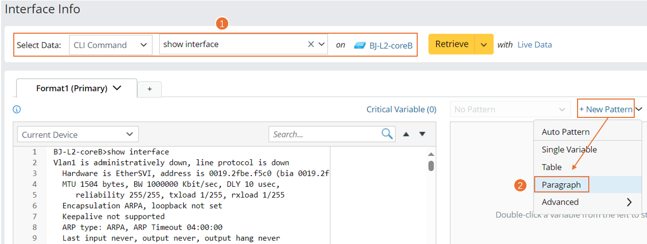Open the Current Device dropdown
This screenshot has width=647, height=244.
click(78, 135)
